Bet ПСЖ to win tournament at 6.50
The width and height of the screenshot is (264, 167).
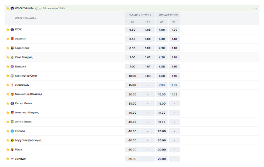point(132,30)
